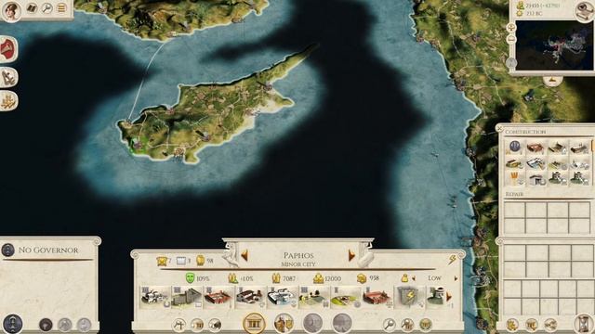Click the population icon showing 7087
Image resolution: width=595 pixels, height=334 pixels.
pos(276,278)
